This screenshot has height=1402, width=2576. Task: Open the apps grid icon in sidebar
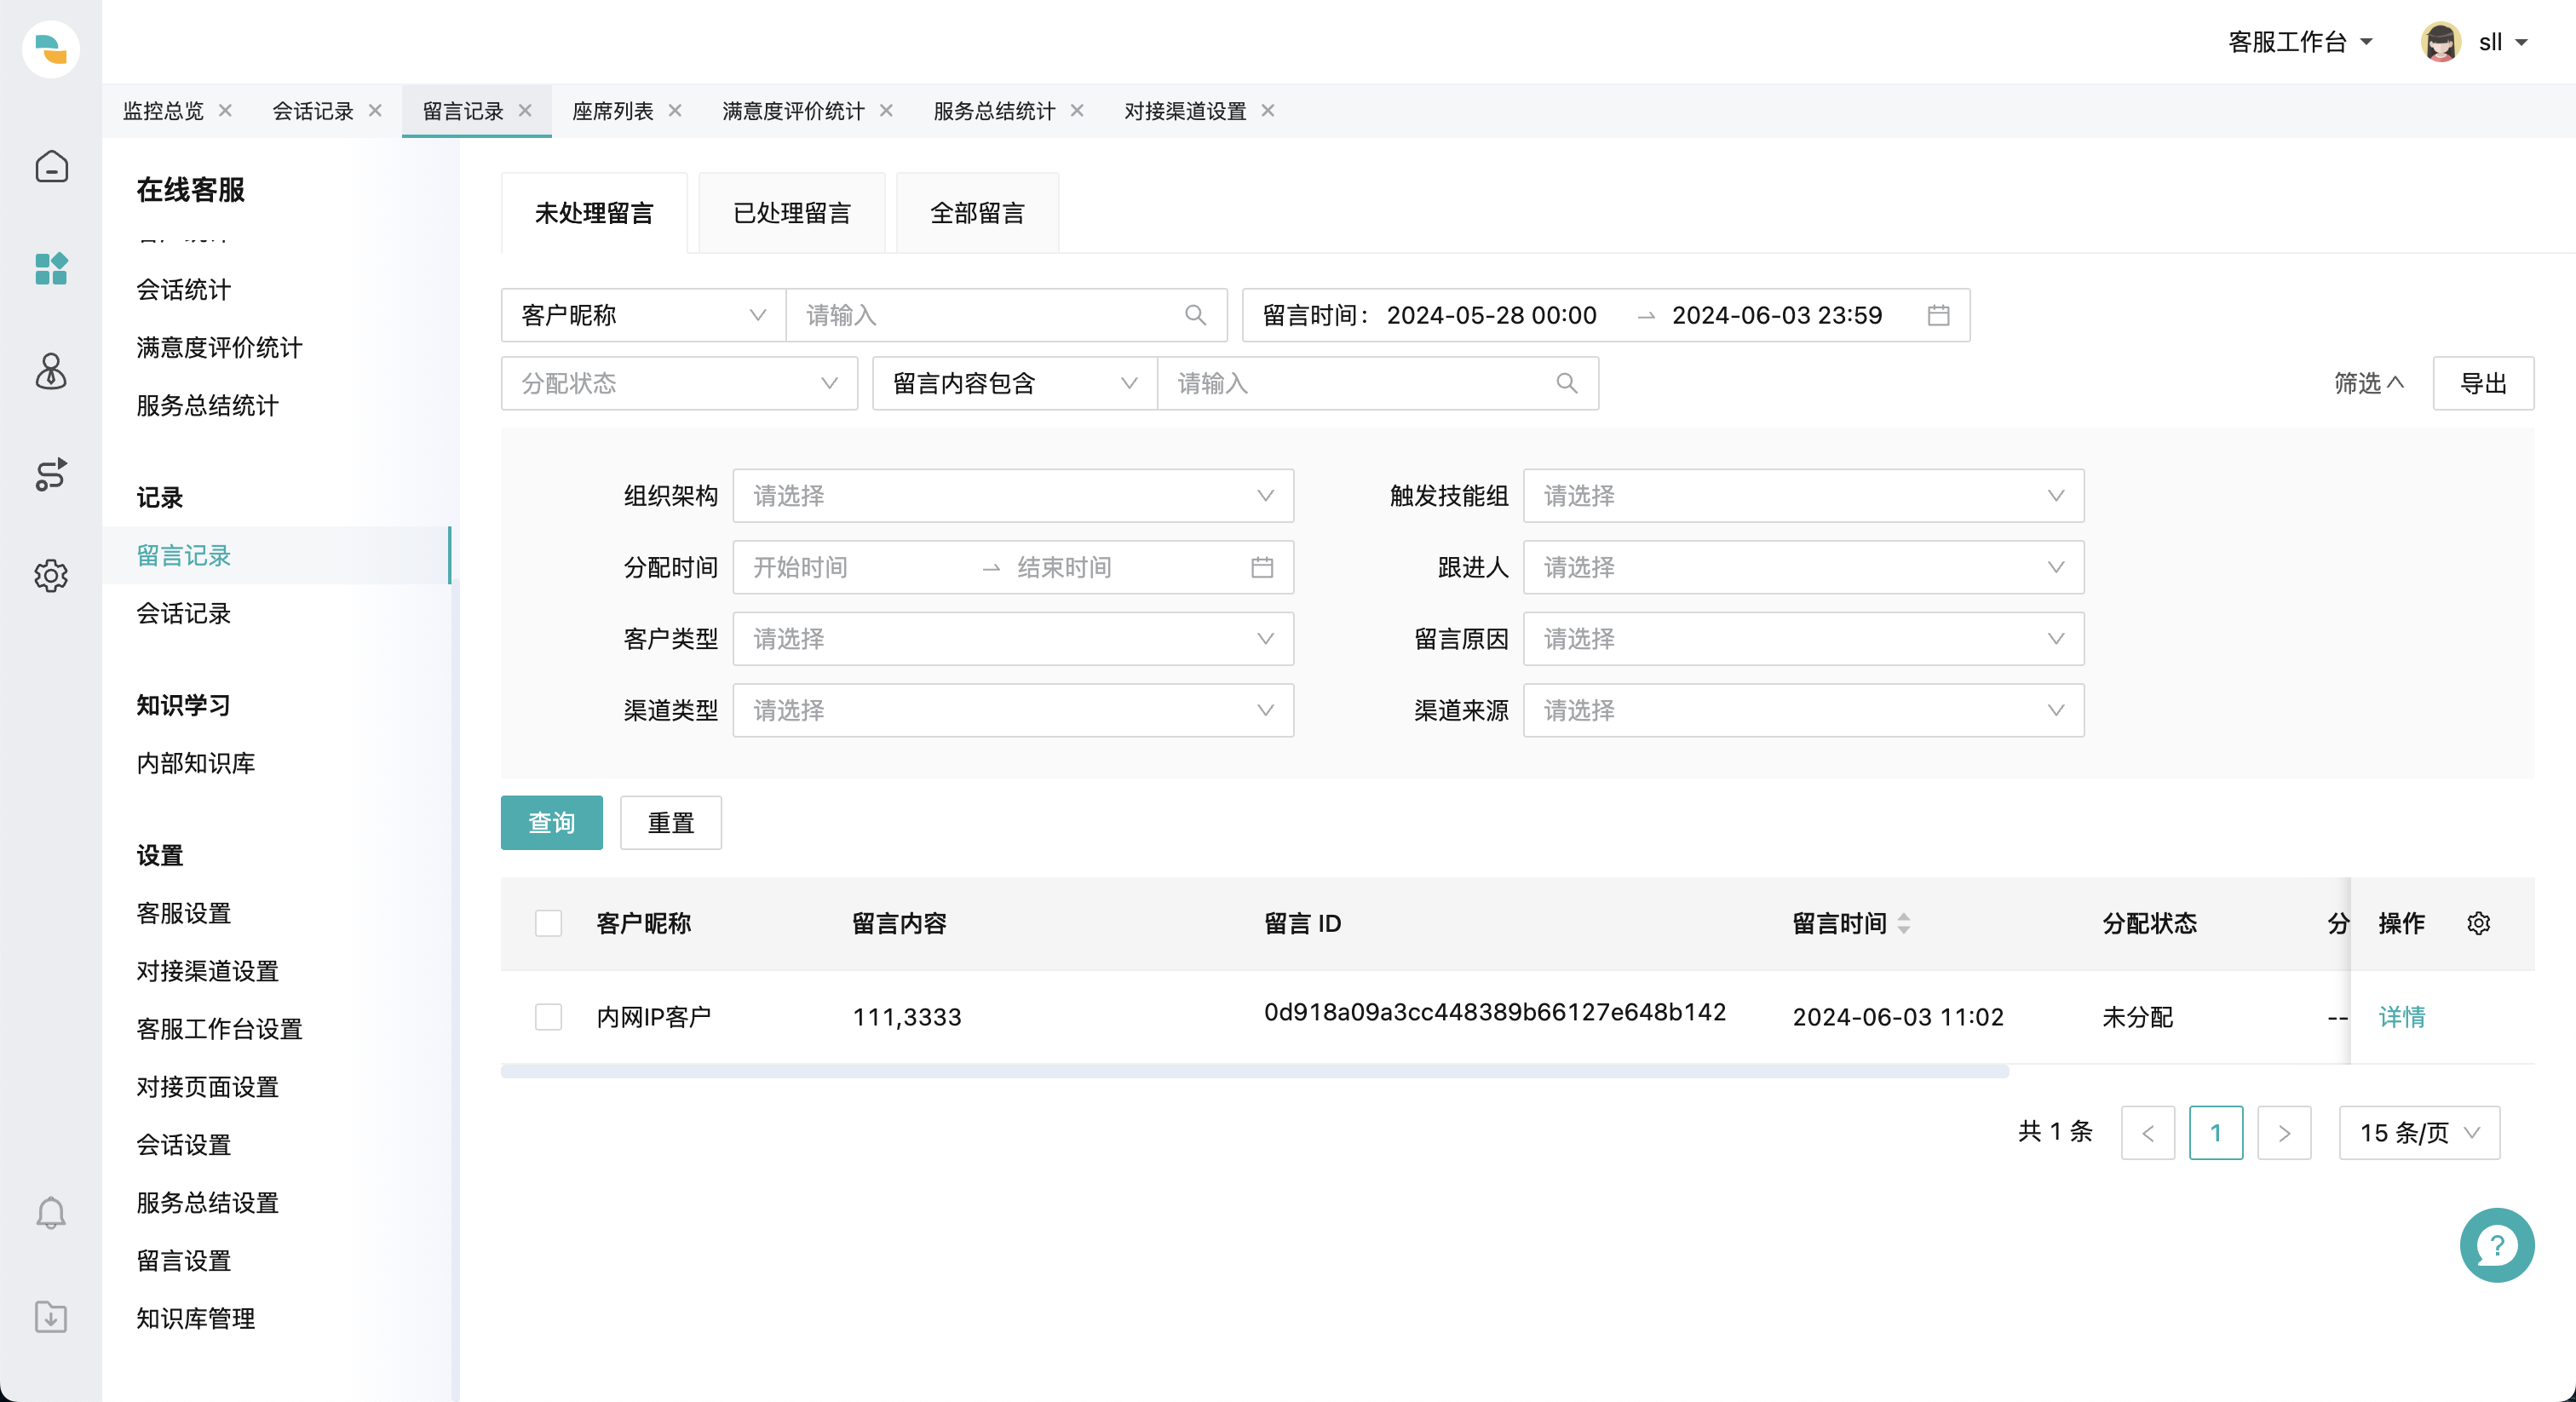(x=51, y=268)
